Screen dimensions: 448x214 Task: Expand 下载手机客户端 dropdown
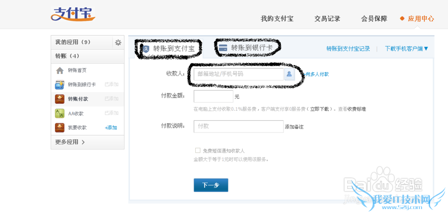[x=407, y=49]
